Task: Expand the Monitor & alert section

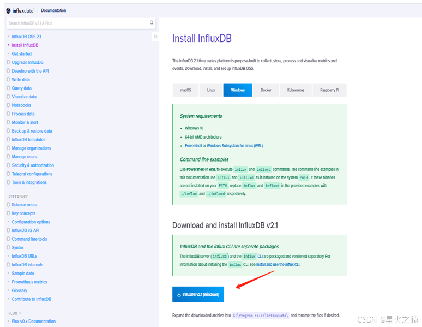Action: tap(8, 122)
